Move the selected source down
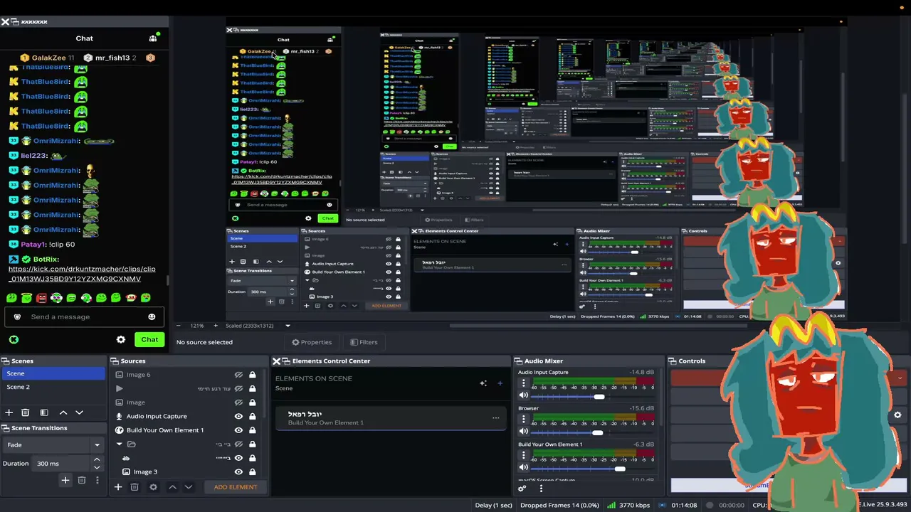The width and height of the screenshot is (911, 512). [189, 487]
